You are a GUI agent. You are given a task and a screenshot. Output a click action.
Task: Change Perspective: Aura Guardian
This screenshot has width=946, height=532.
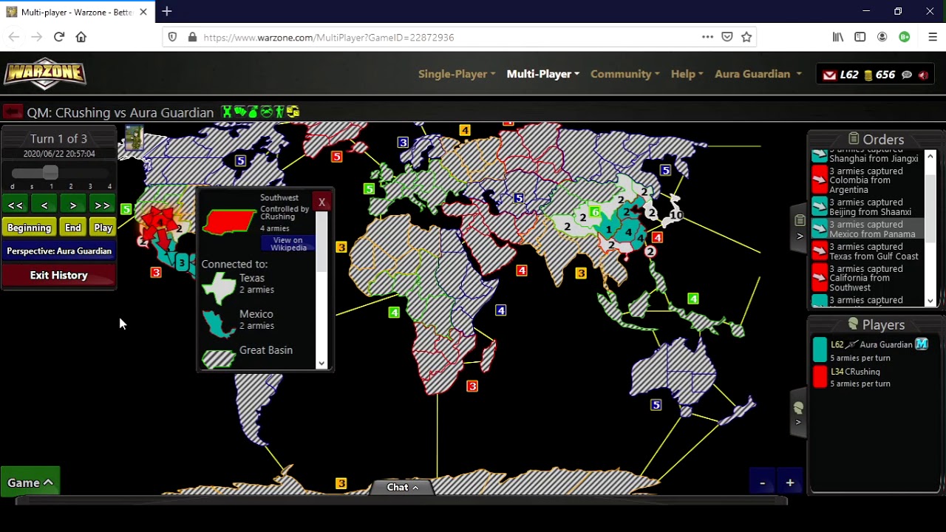(x=59, y=251)
